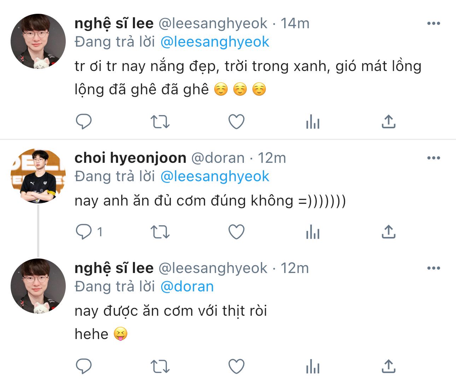
Task: View analytics of choi hyeonjoon's tweet
Action: click(312, 232)
